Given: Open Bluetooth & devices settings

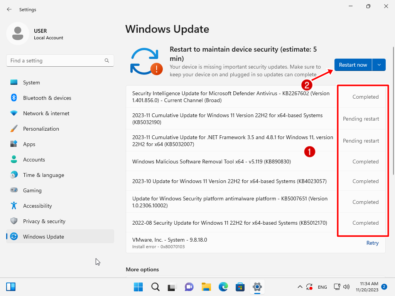Looking at the screenshot, I should (x=47, y=98).
